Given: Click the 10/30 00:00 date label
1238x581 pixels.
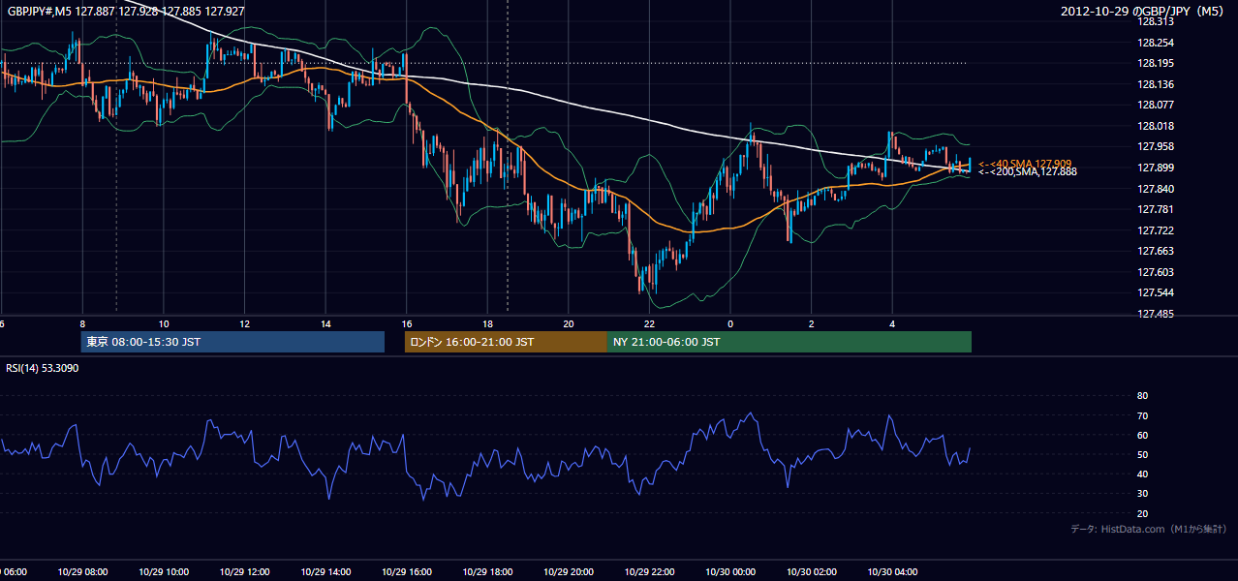Looking at the screenshot, I should click(x=730, y=571).
